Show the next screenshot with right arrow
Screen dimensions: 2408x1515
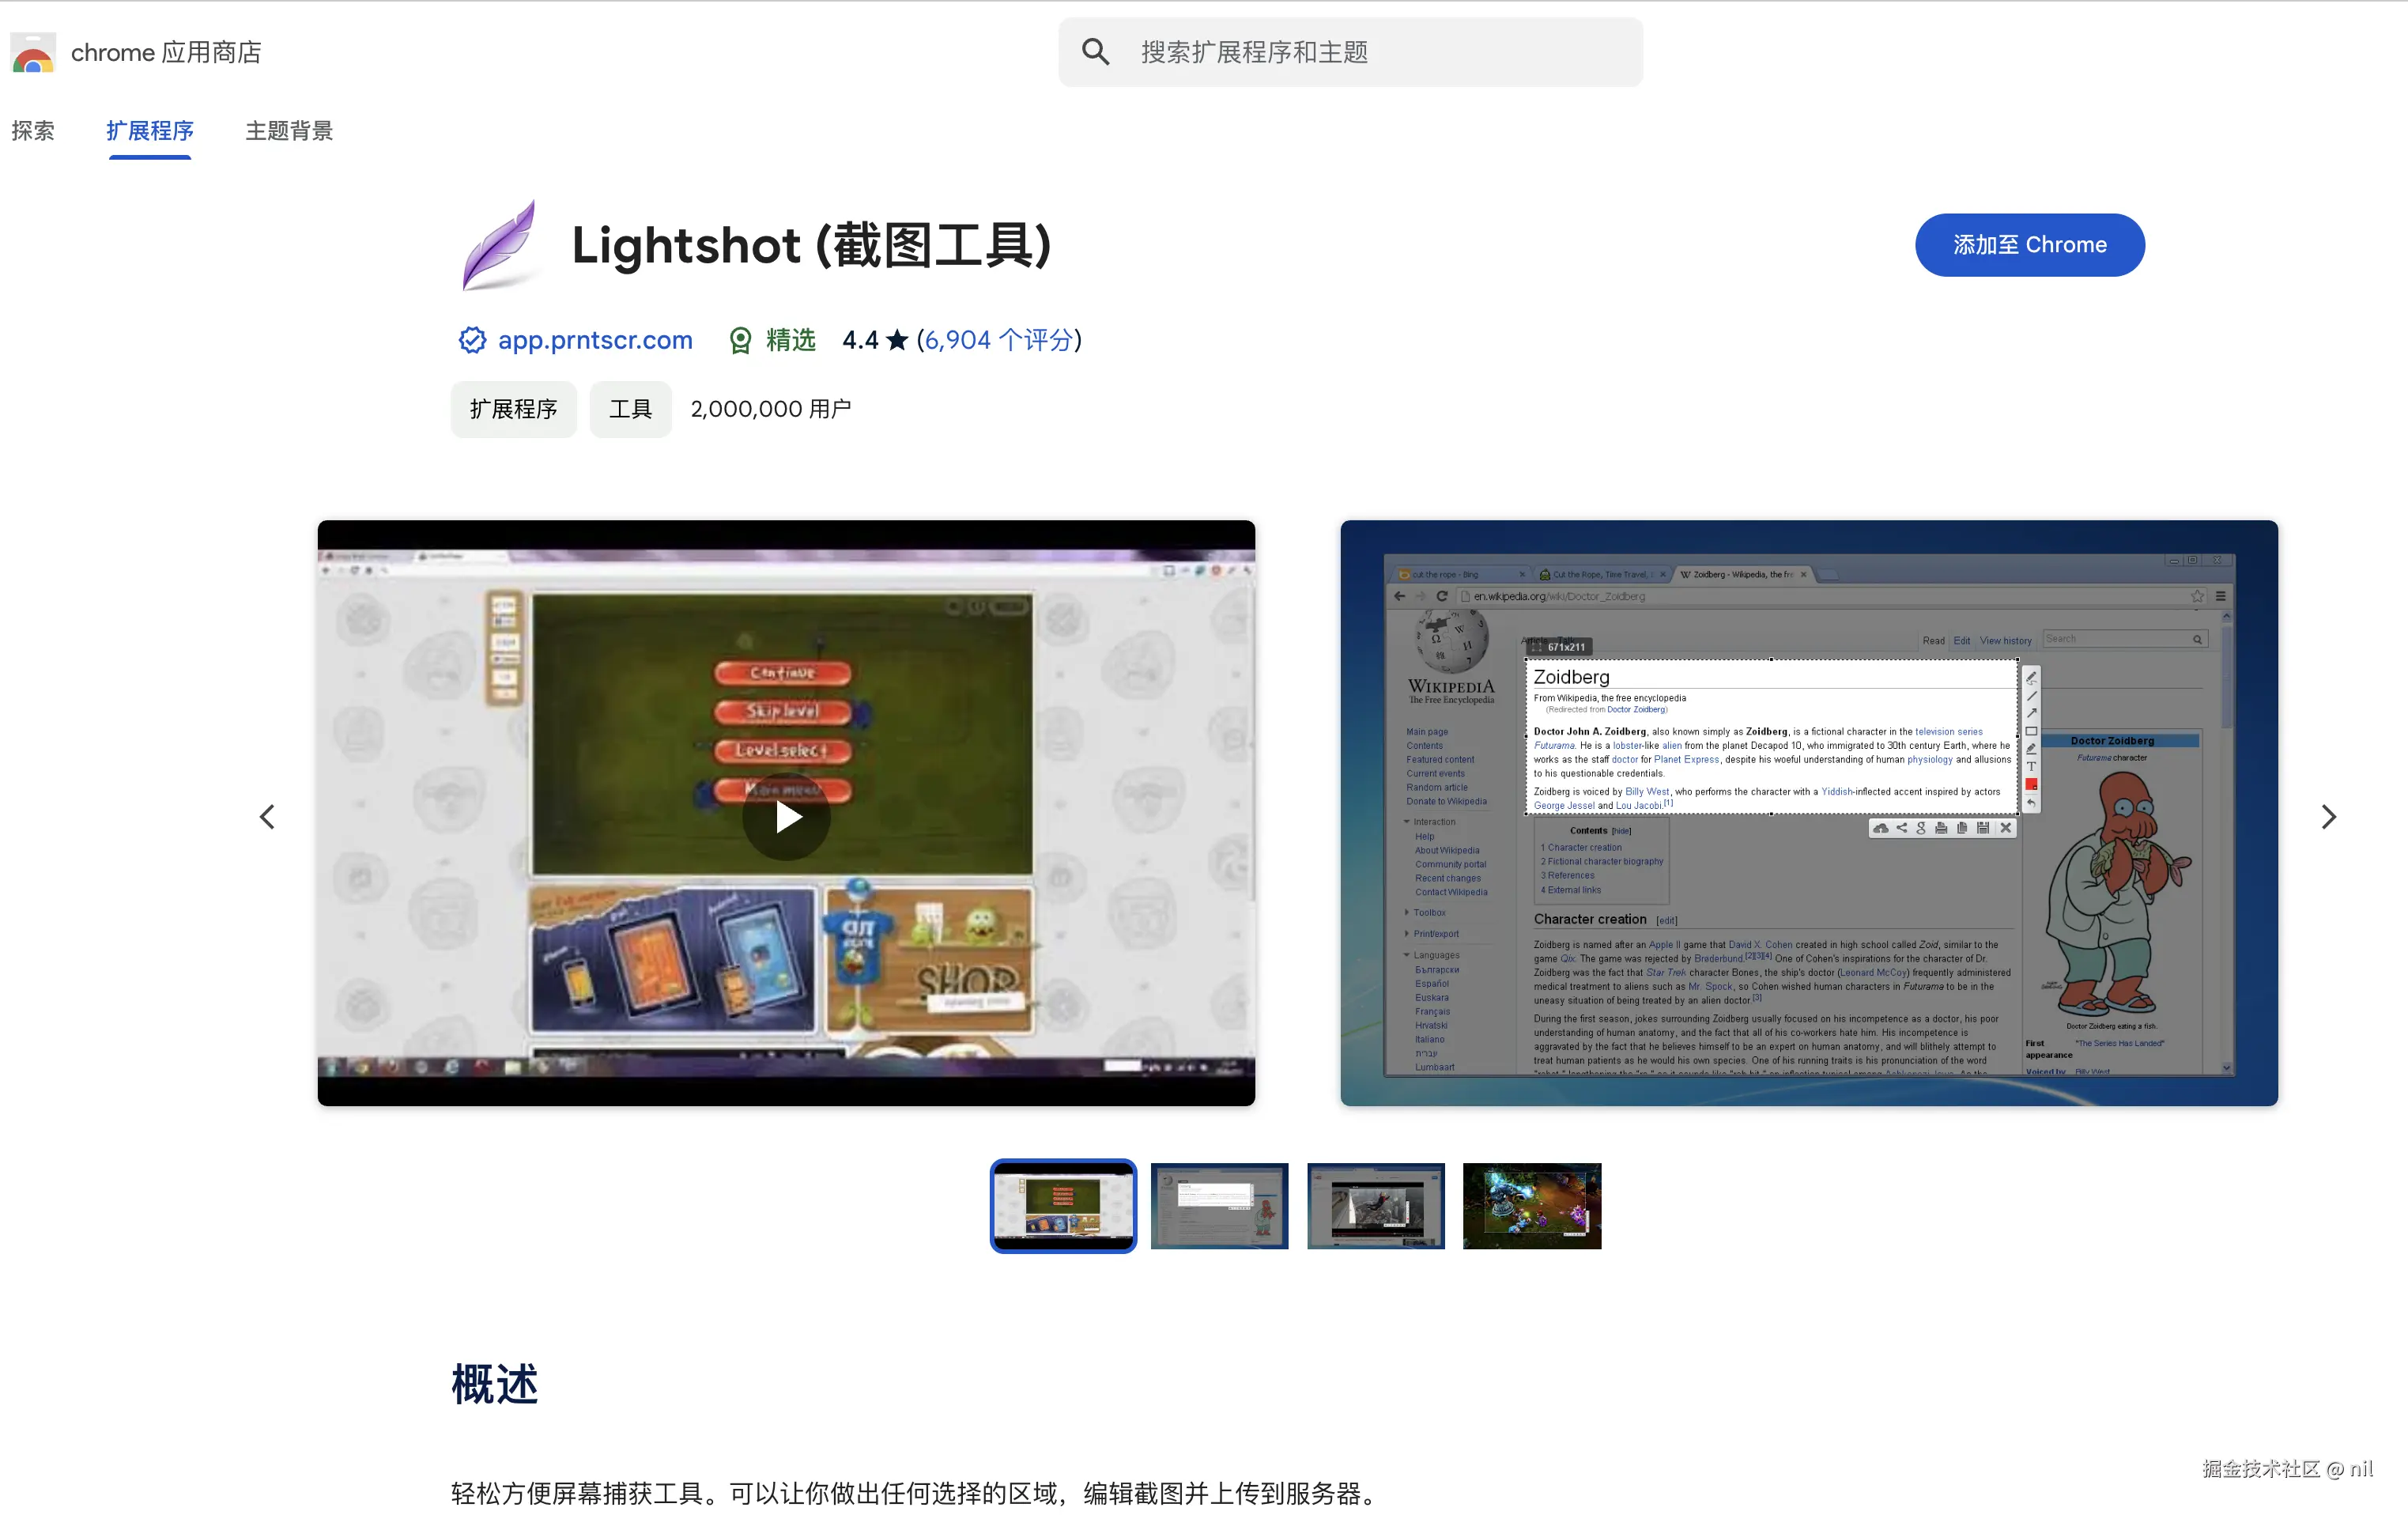coord(2328,816)
